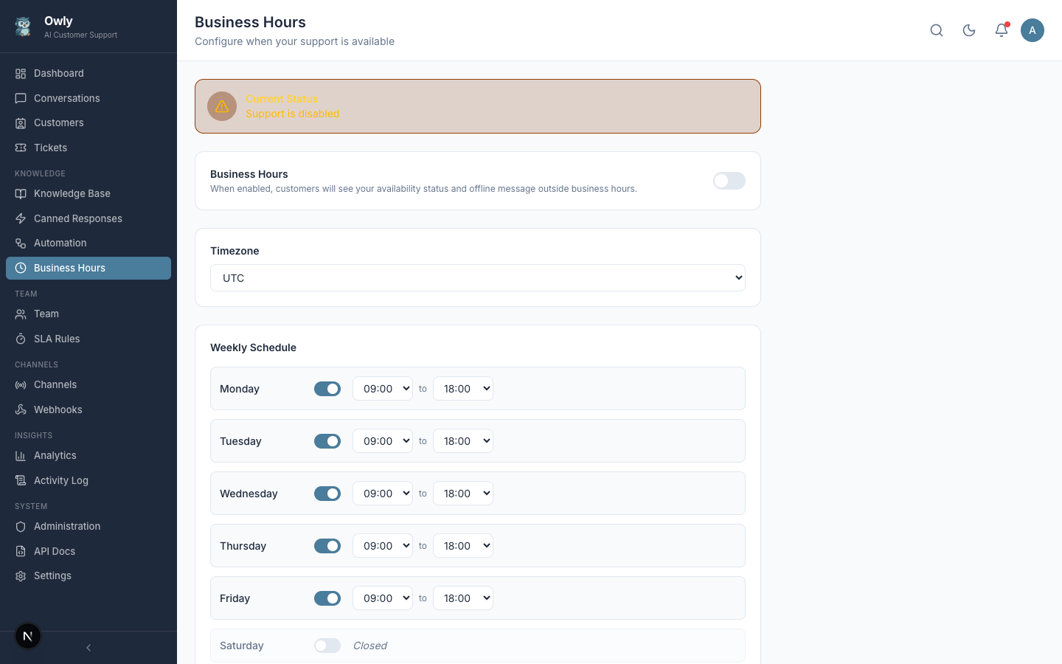Click the API Docs file icon

click(21, 551)
